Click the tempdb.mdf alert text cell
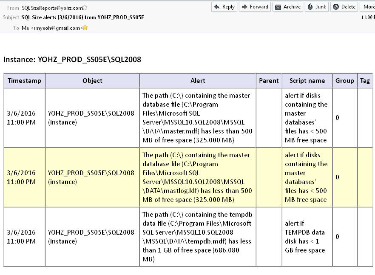 point(198,237)
